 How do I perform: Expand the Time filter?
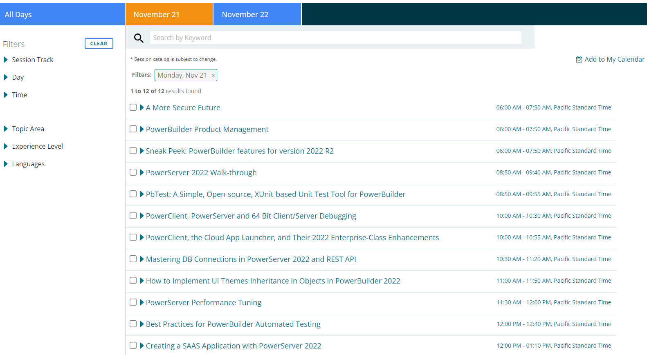point(16,95)
